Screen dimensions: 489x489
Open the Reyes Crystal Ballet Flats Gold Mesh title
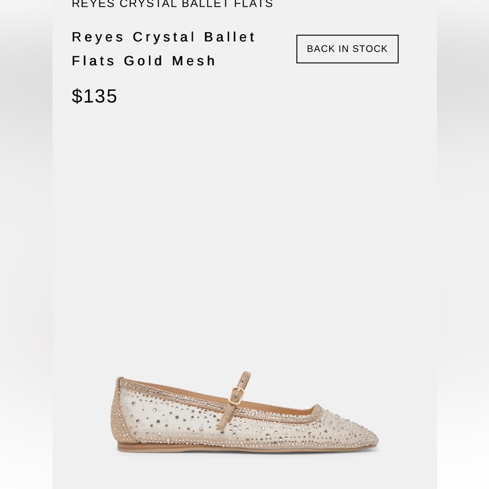(163, 48)
